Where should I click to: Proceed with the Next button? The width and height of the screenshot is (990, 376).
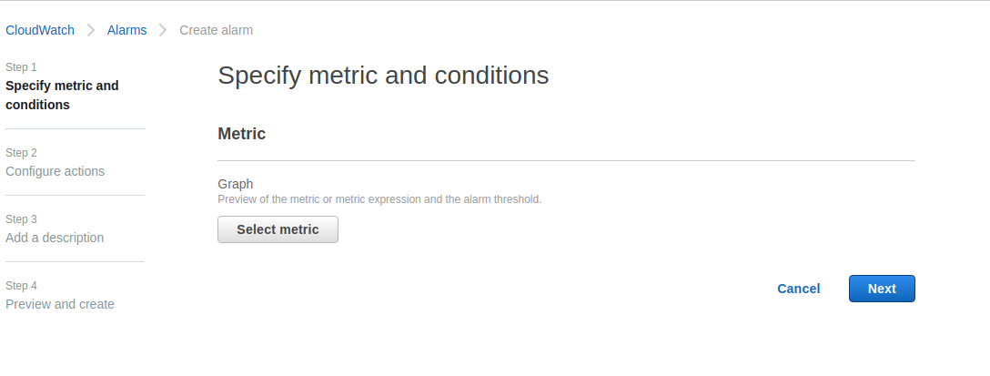point(882,289)
